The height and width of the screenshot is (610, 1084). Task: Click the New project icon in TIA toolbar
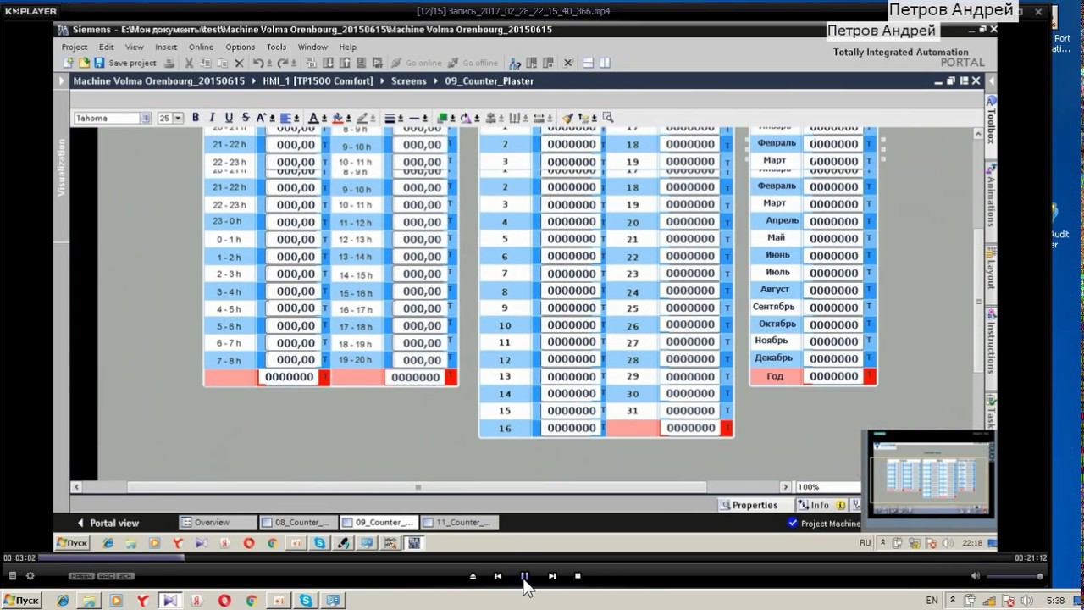coord(69,63)
